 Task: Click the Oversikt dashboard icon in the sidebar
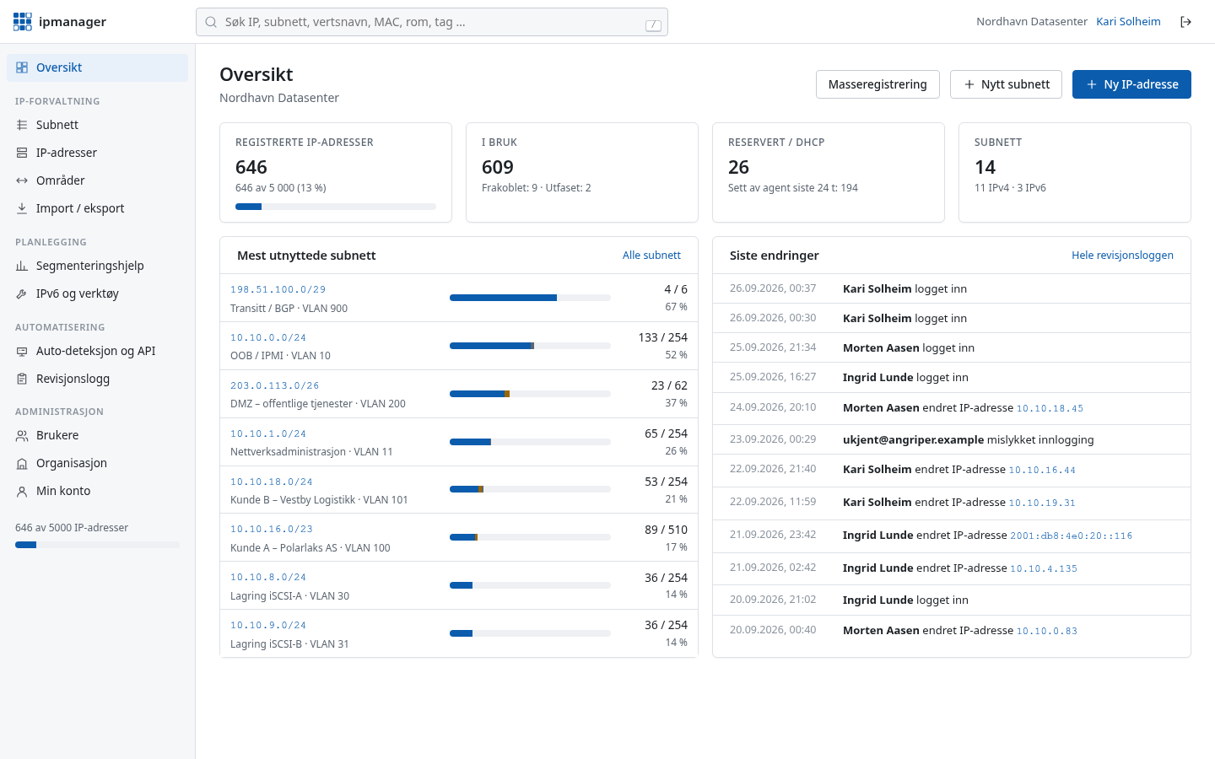(22, 67)
